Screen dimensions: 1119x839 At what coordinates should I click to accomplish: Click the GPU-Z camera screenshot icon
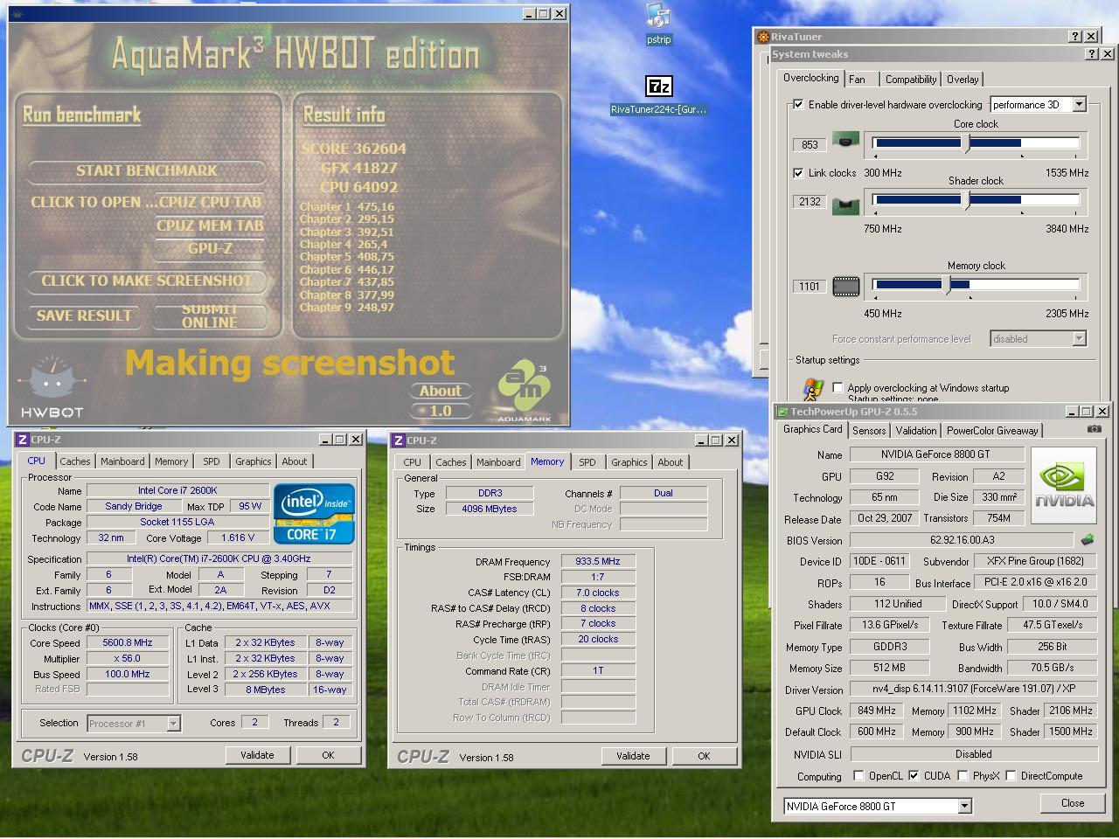(1094, 429)
